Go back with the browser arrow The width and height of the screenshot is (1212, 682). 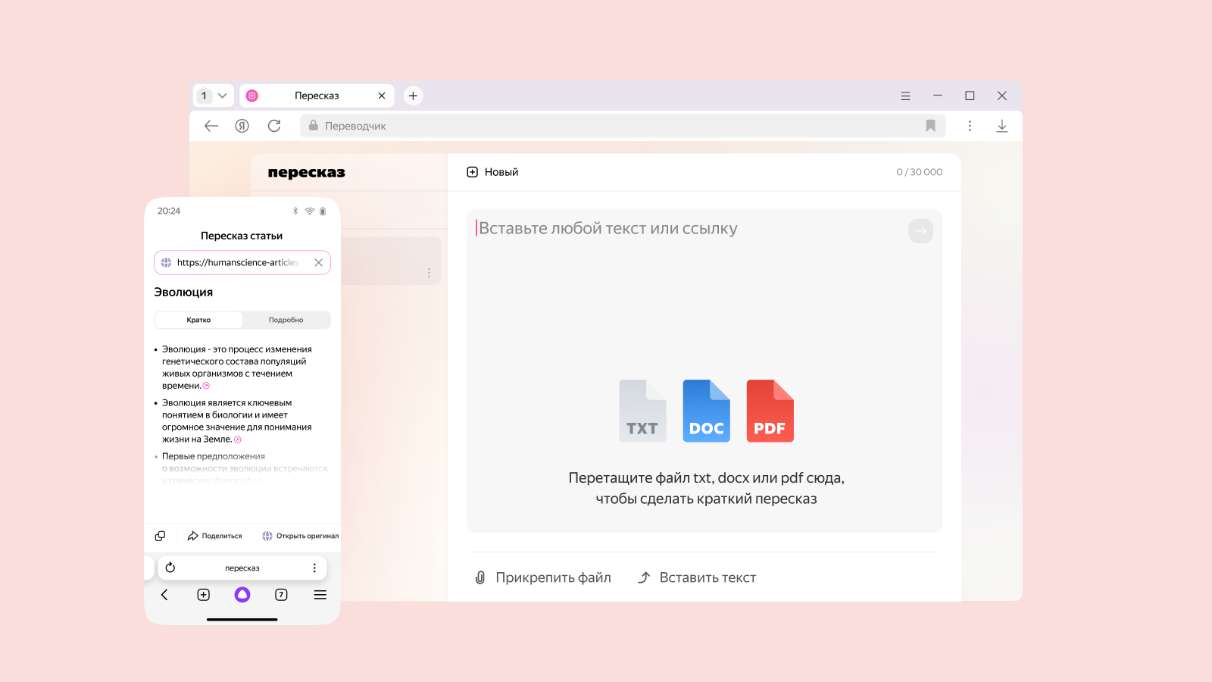point(211,126)
